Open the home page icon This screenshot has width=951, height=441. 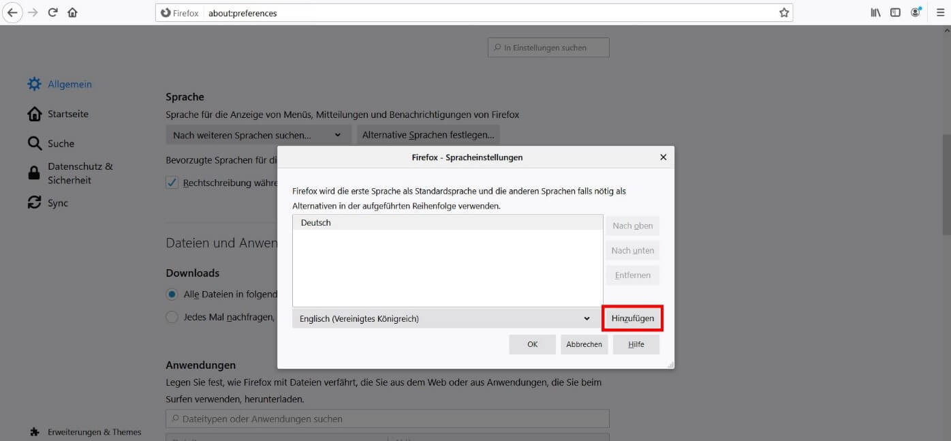coord(72,12)
